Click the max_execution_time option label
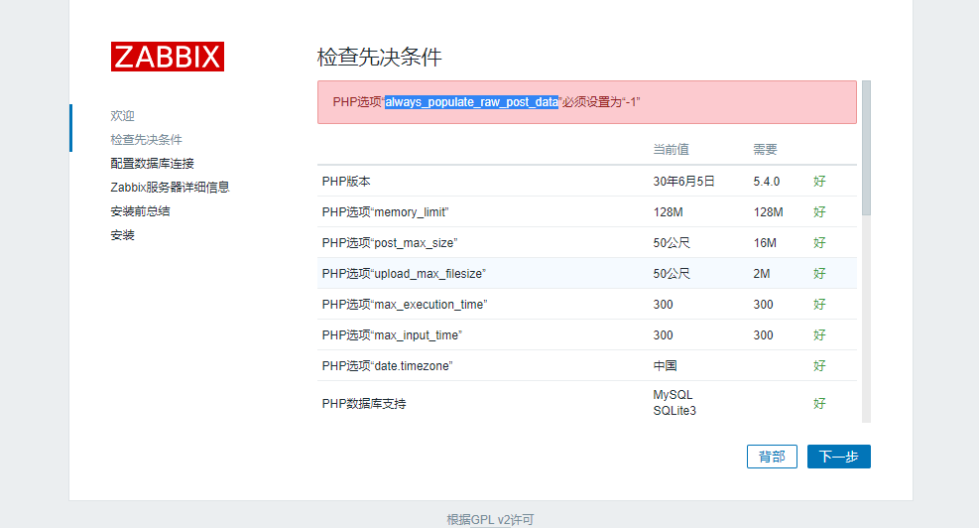 pos(405,305)
